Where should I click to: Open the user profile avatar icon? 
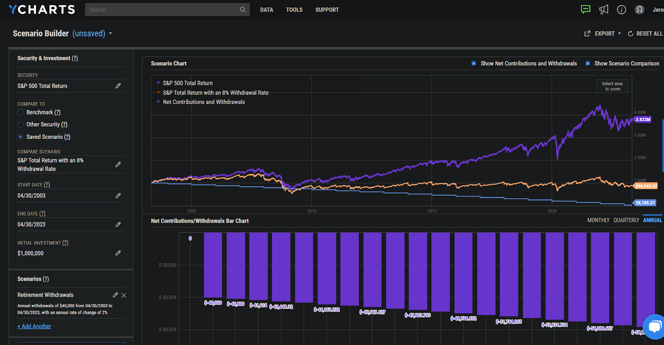[640, 10]
